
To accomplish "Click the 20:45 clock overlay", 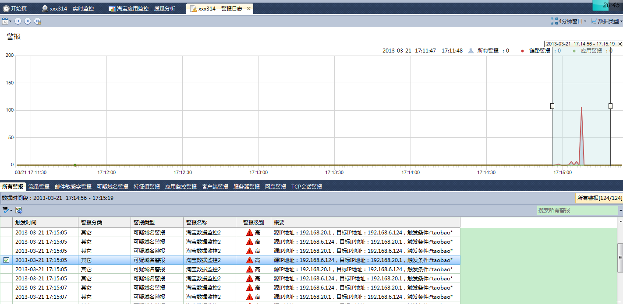I will pyautogui.click(x=611, y=5).
